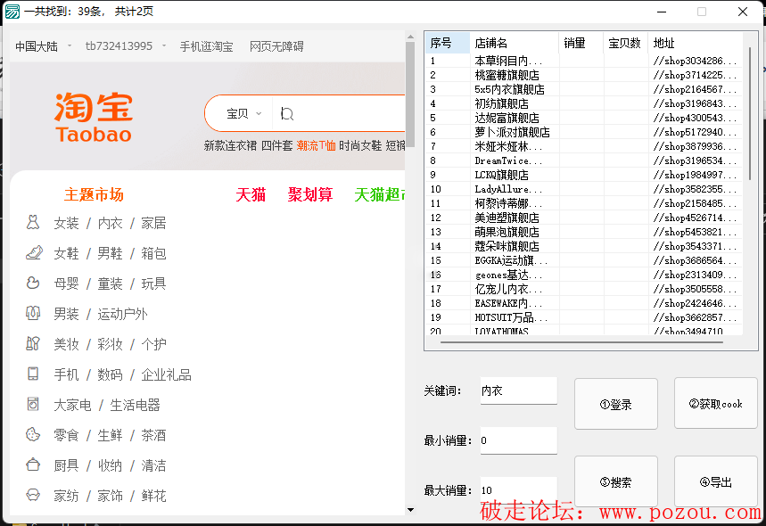Screen dimensions: 766x526
Task: Click the cosmetics icon beside 美妆
Action: [33, 344]
